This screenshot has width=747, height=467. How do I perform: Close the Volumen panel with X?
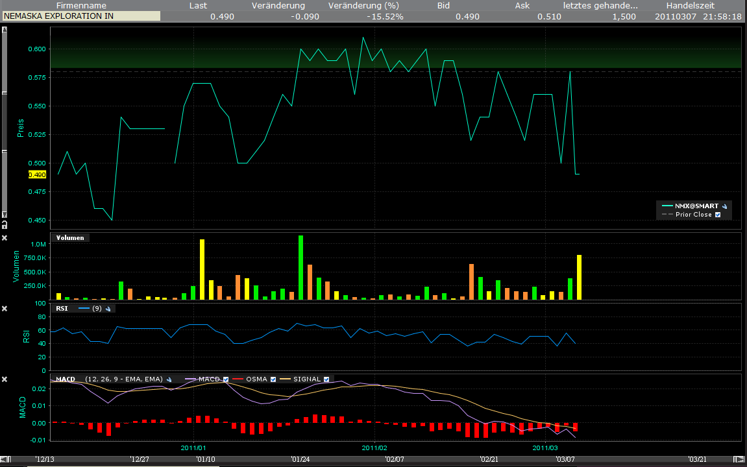coord(5,238)
